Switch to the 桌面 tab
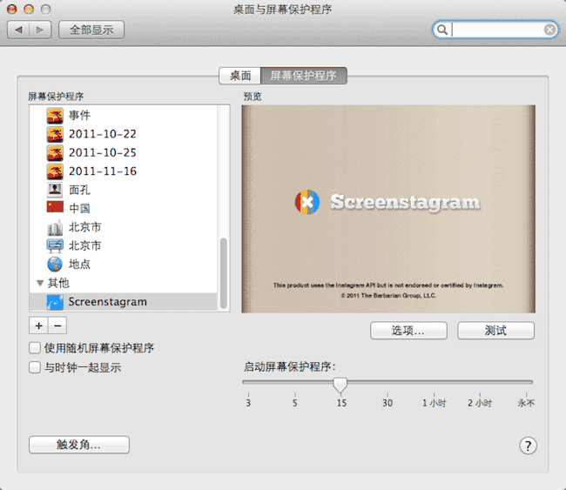This screenshot has height=490, width=566. 240,76
